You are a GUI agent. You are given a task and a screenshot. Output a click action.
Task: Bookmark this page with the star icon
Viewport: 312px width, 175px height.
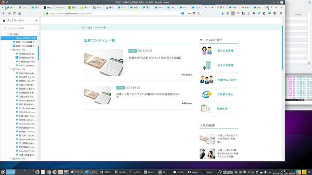[198, 13]
